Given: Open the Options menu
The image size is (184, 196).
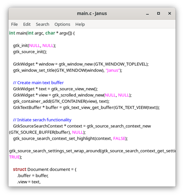Looking at the screenshot, I should [62, 24].
